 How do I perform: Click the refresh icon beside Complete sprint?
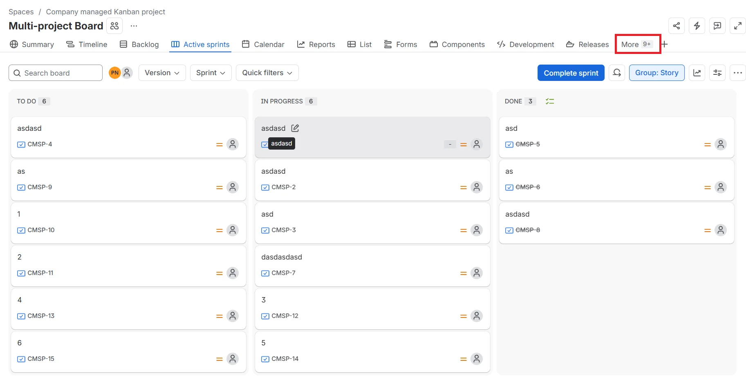pos(617,73)
